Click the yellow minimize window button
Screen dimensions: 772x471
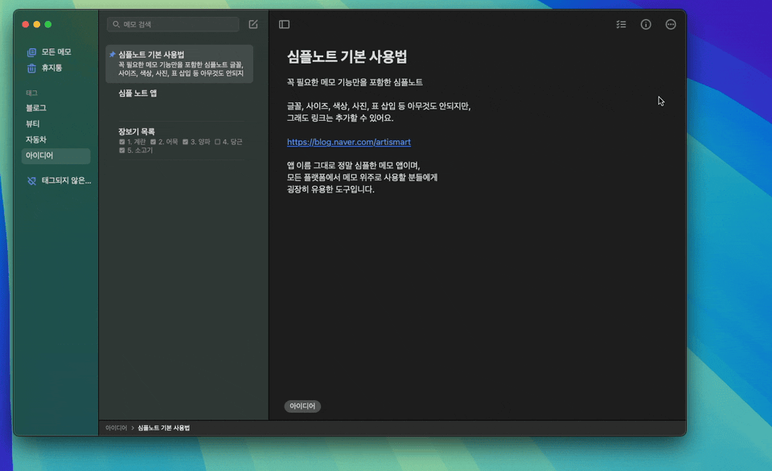tap(36, 24)
